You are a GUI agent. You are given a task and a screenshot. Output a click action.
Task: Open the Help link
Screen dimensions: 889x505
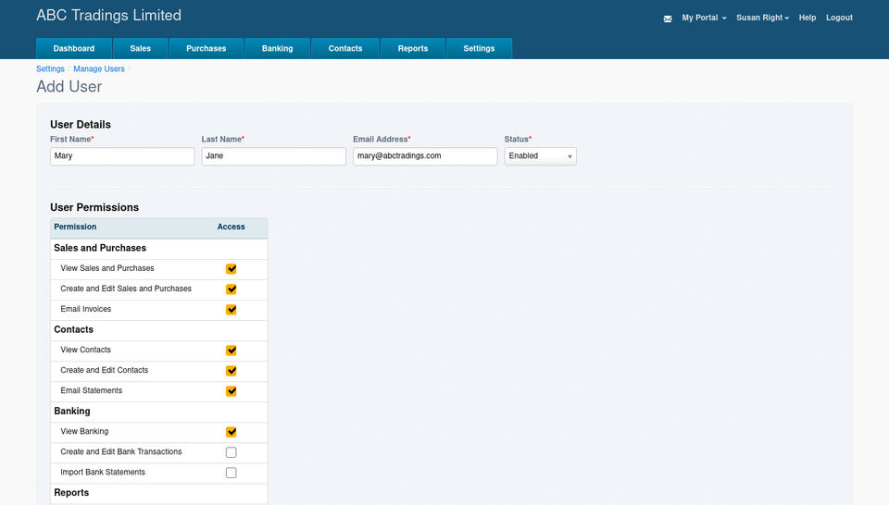[x=807, y=18]
